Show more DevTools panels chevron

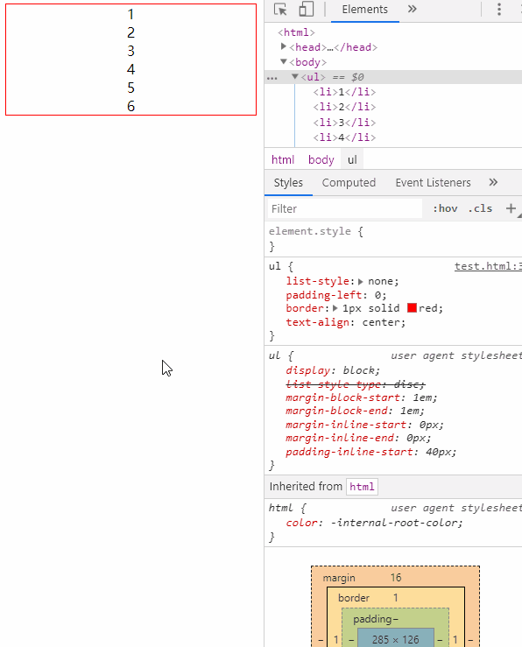pyautogui.click(x=412, y=9)
